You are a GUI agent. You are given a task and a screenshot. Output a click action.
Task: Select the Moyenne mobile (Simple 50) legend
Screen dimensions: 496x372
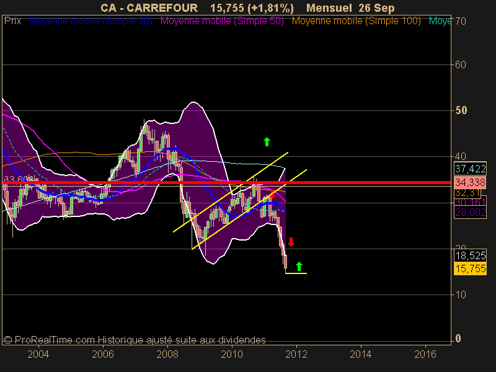pos(222,21)
